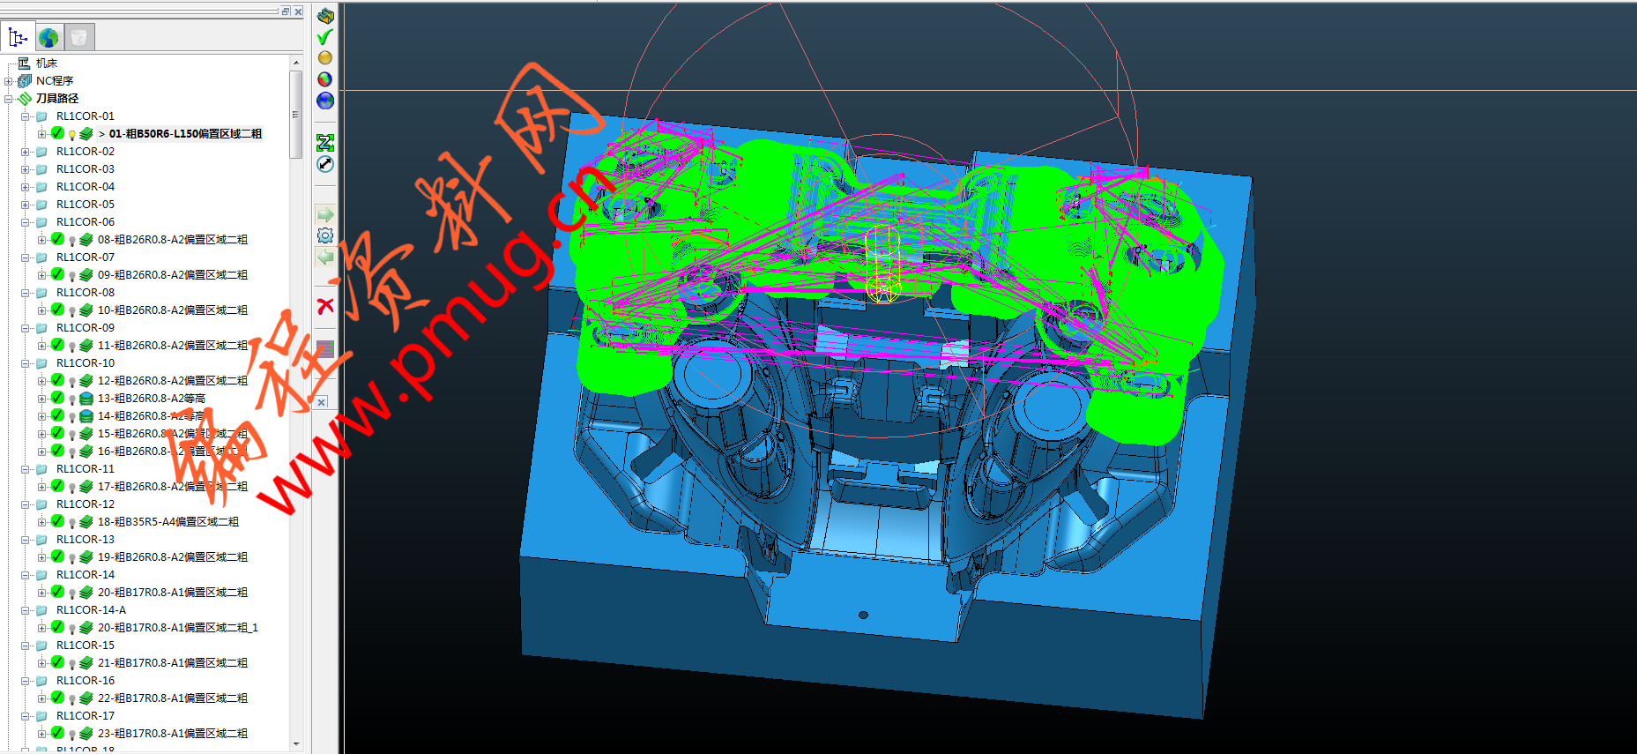Expand the RL1COR-02 folder
The height and width of the screenshot is (754, 1637).
[25, 152]
